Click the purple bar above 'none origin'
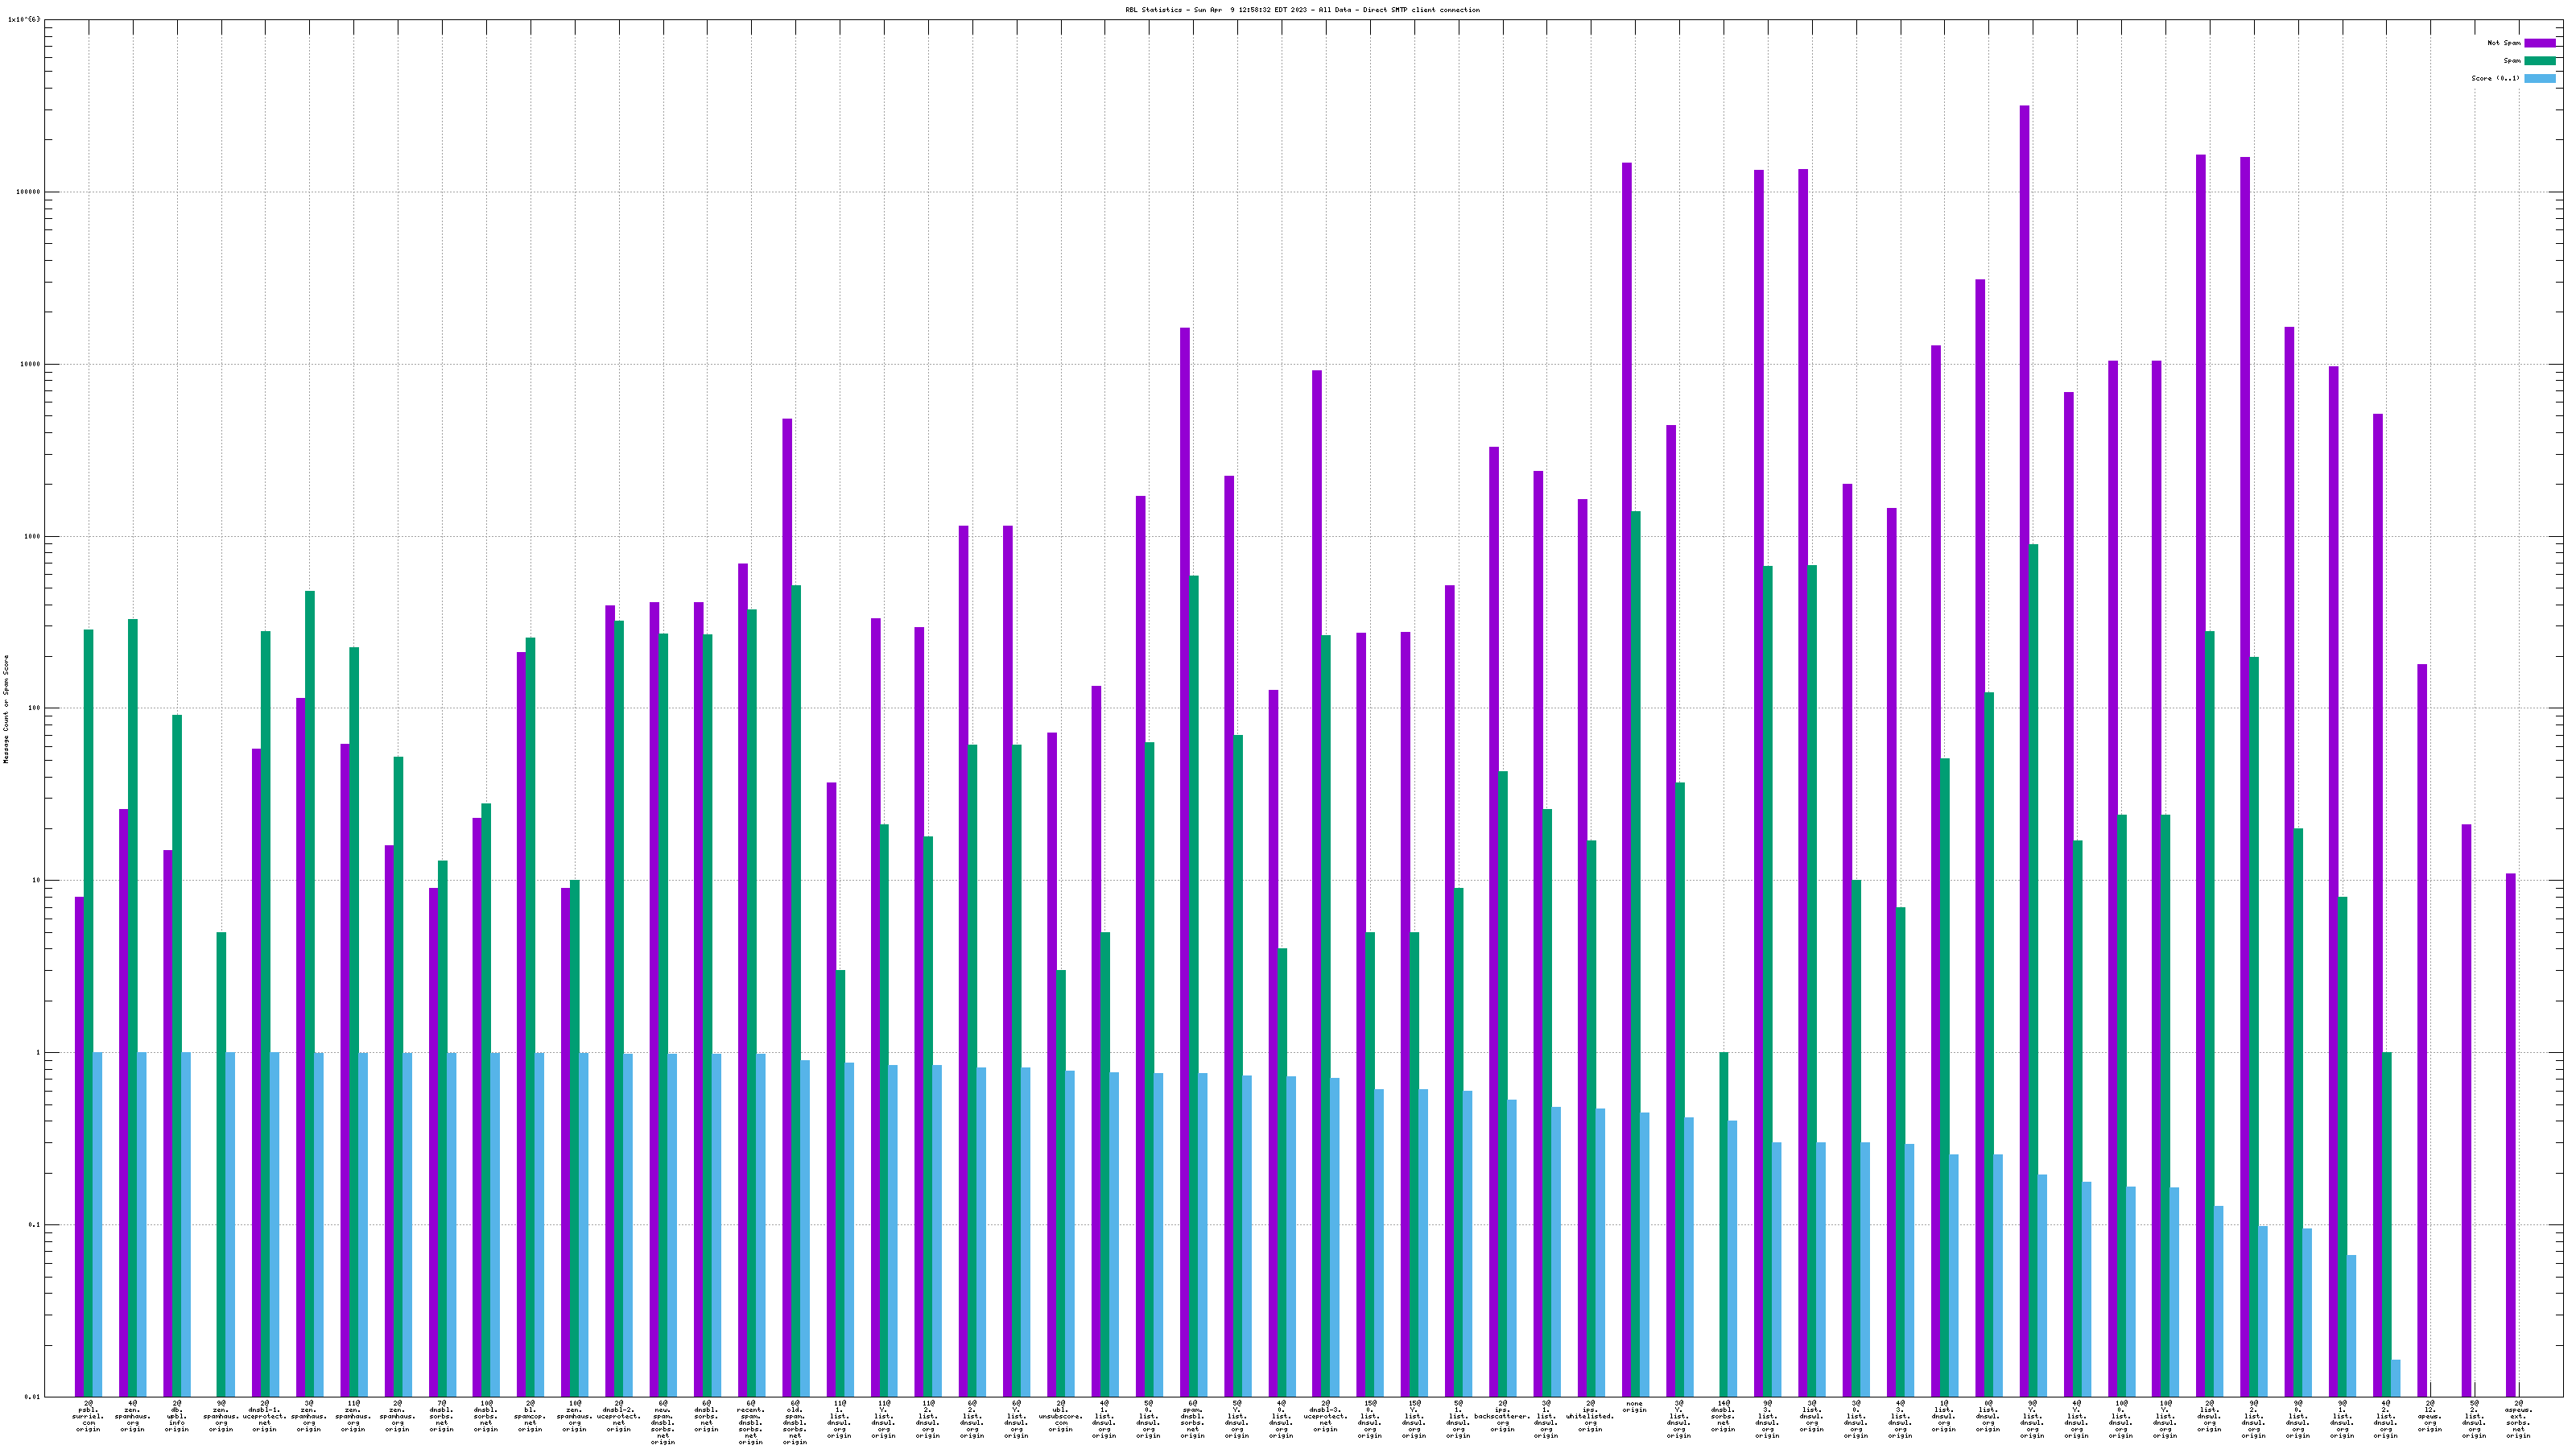 (x=1627, y=779)
